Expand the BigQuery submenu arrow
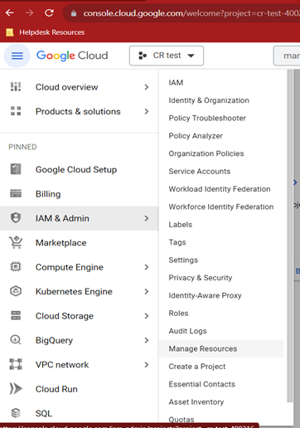The width and height of the screenshot is (300, 428). [x=147, y=340]
